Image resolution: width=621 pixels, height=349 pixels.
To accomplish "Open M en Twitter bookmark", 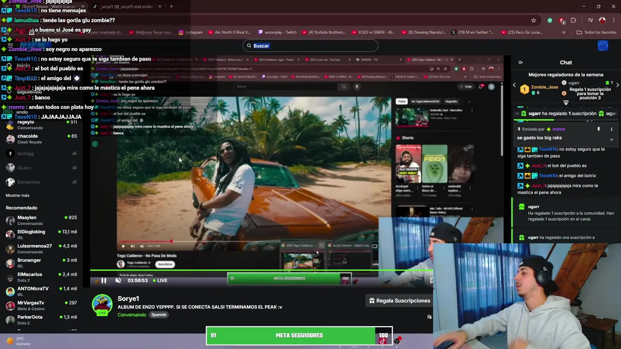I will [473, 32].
